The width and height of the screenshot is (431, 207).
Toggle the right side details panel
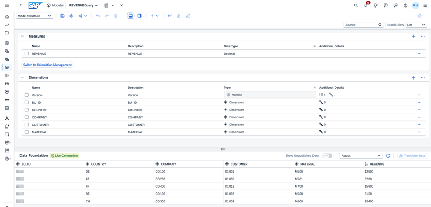point(140,16)
